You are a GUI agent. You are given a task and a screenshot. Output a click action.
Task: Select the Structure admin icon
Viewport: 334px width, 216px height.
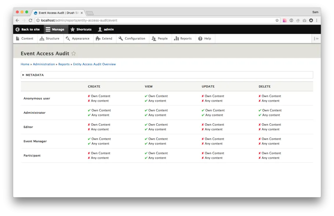click(41, 38)
